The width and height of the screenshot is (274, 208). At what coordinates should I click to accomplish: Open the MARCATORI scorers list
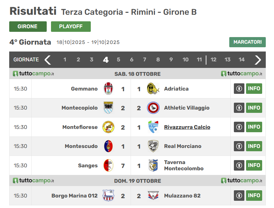pyautogui.click(x=247, y=42)
